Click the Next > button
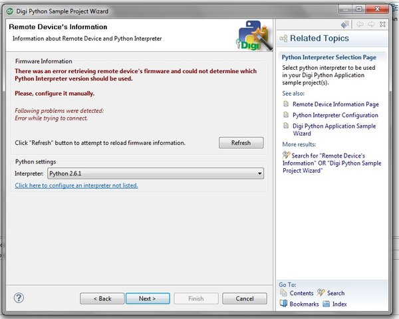Screen dimensions: 399x319 tap(148, 298)
